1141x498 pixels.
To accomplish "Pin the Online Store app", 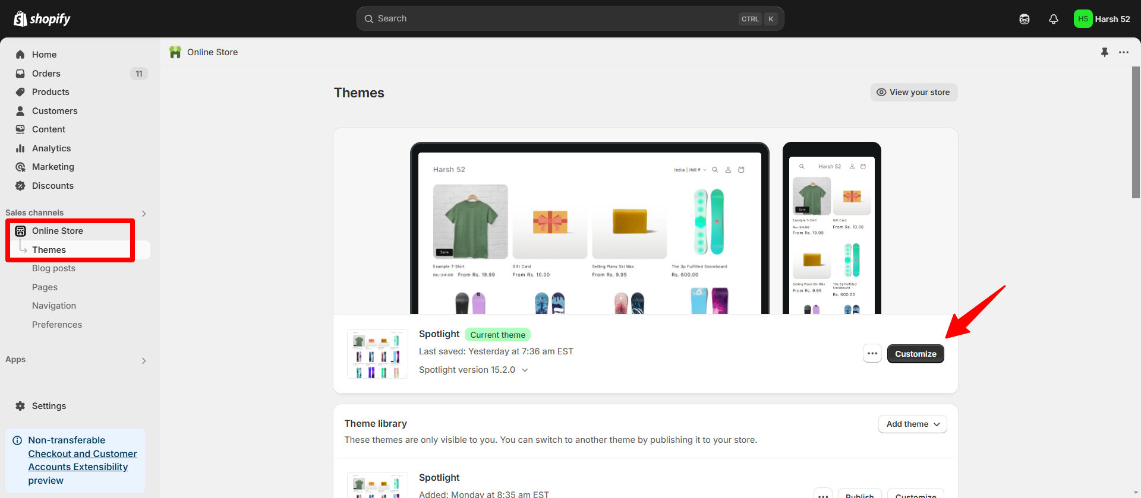I will 1105,52.
